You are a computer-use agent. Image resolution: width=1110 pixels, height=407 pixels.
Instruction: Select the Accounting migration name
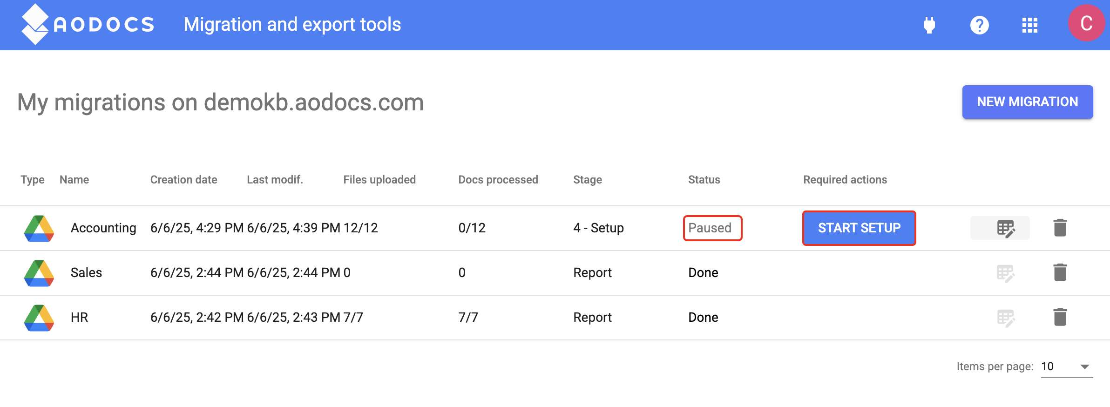point(103,228)
